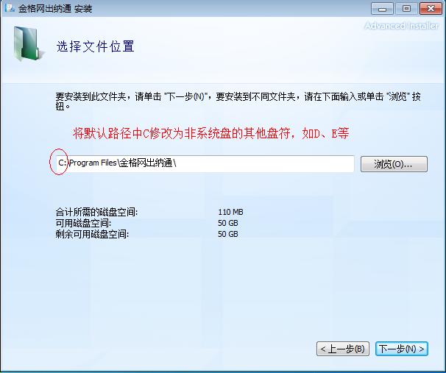This screenshot has height=373, width=446.
Task: Click the remaining 50 GB space value
Action: pos(227,234)
